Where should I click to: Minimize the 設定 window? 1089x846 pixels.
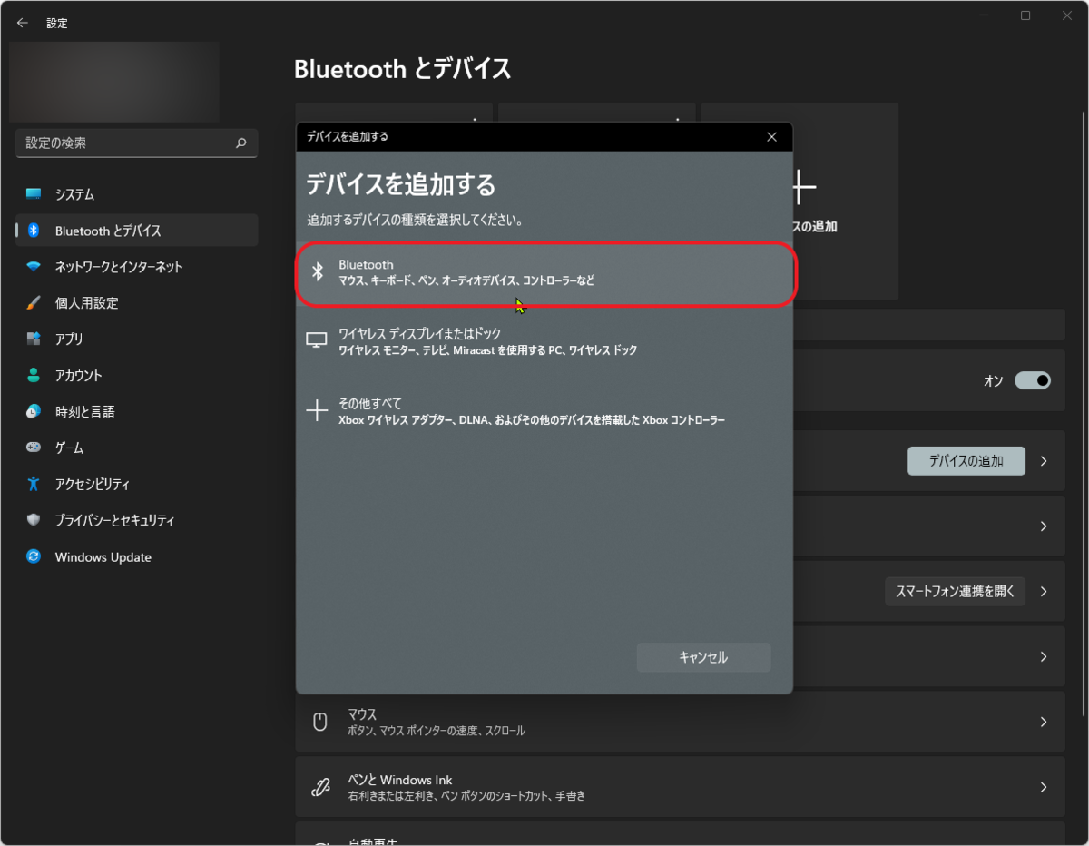(x=986, y=15)
